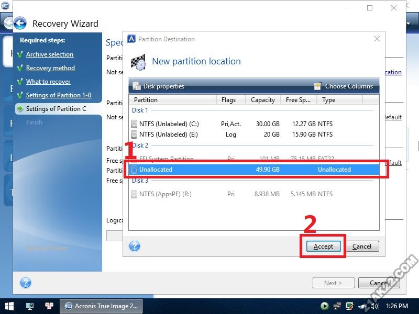Click the blue back arrow in Recovery Wizard

point(20,23)
